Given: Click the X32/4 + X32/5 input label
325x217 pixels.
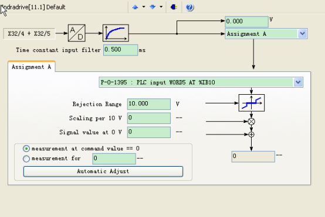Looking at the screenshot, I should [29, 34].
